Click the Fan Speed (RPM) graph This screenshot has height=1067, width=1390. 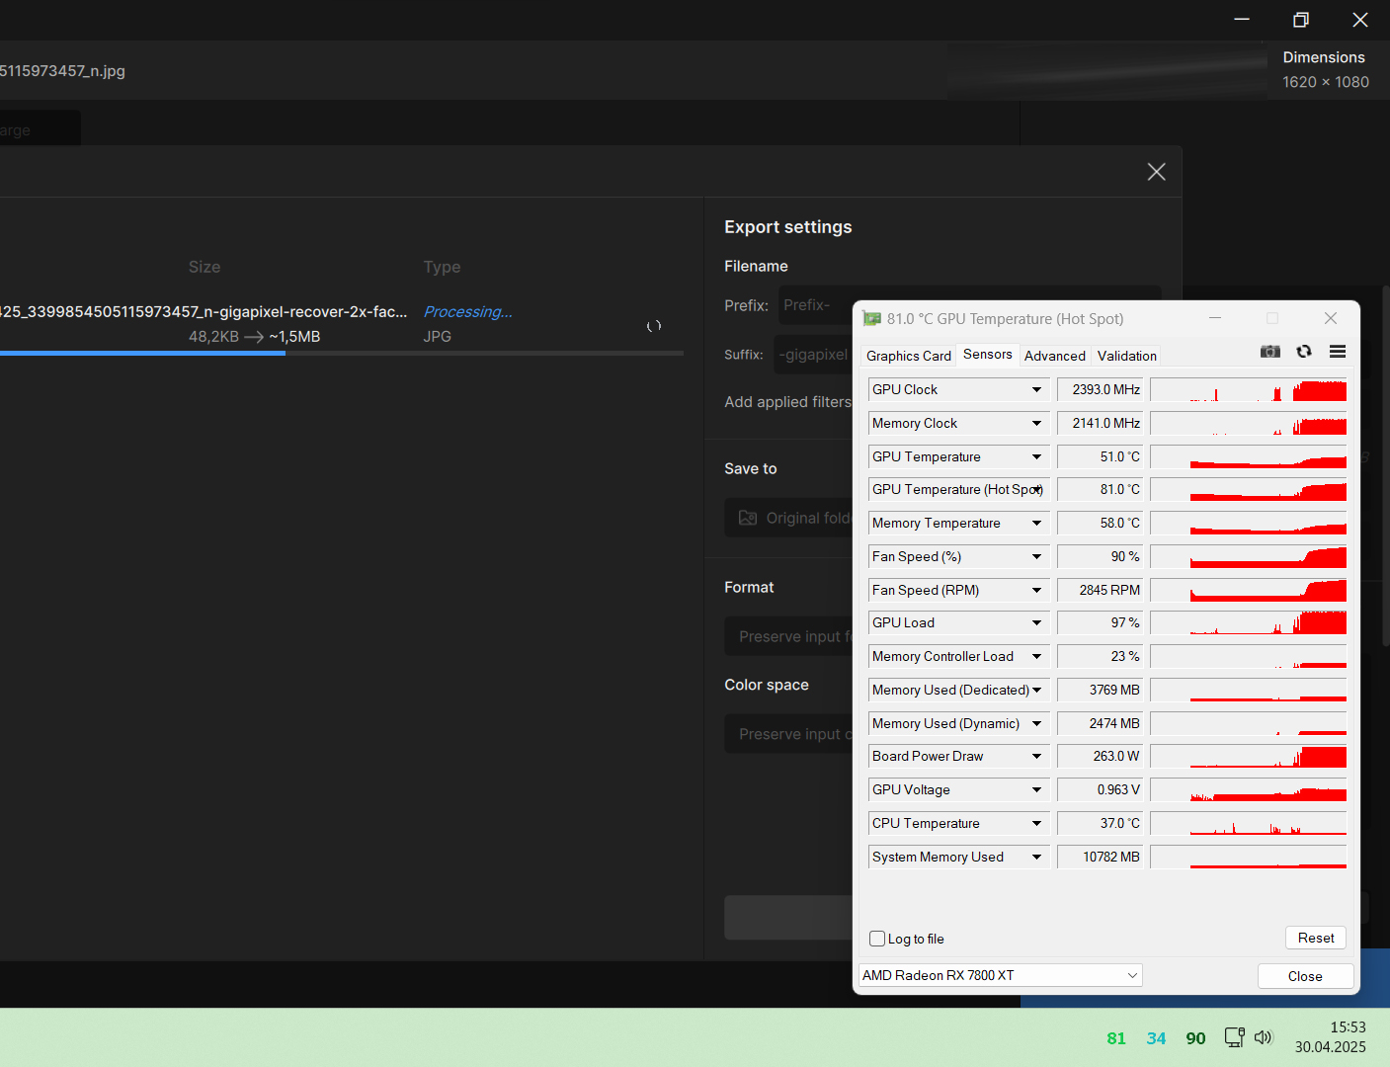point(1249,590)
